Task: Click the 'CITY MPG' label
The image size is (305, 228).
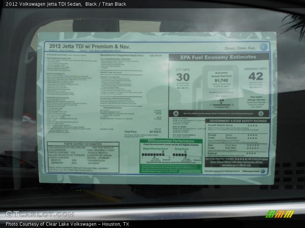Action: [183, 70]
